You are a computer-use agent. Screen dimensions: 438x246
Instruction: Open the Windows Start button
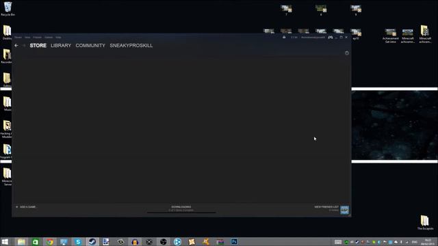5,241
